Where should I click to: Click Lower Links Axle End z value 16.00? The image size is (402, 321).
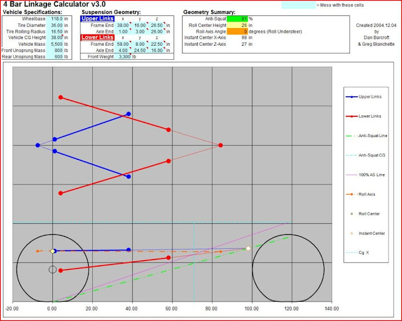(157, 50)
